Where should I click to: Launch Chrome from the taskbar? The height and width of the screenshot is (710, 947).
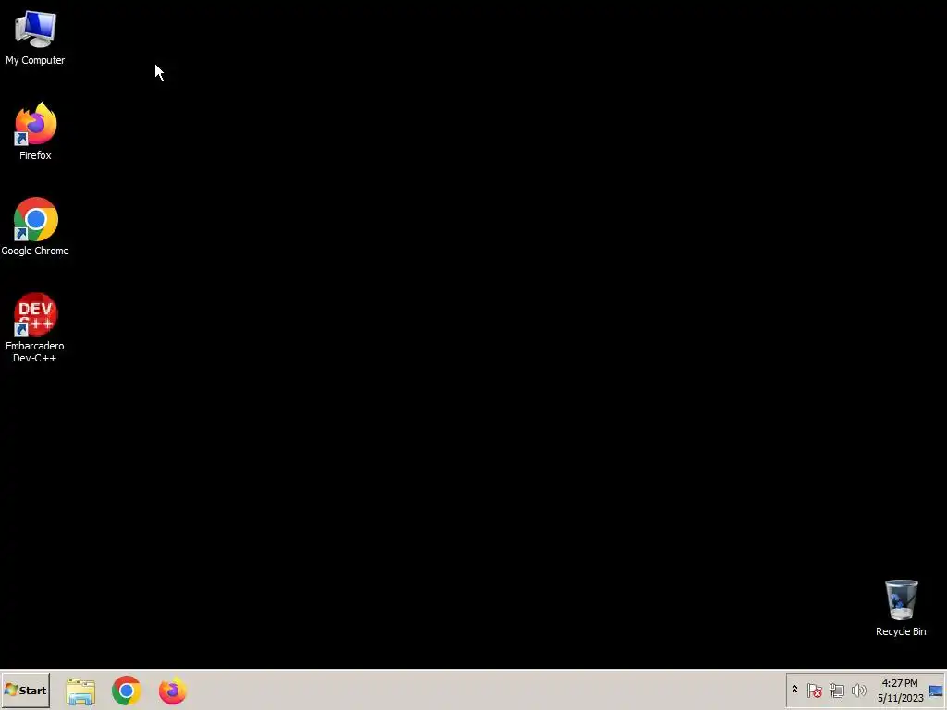coord(126,691)
